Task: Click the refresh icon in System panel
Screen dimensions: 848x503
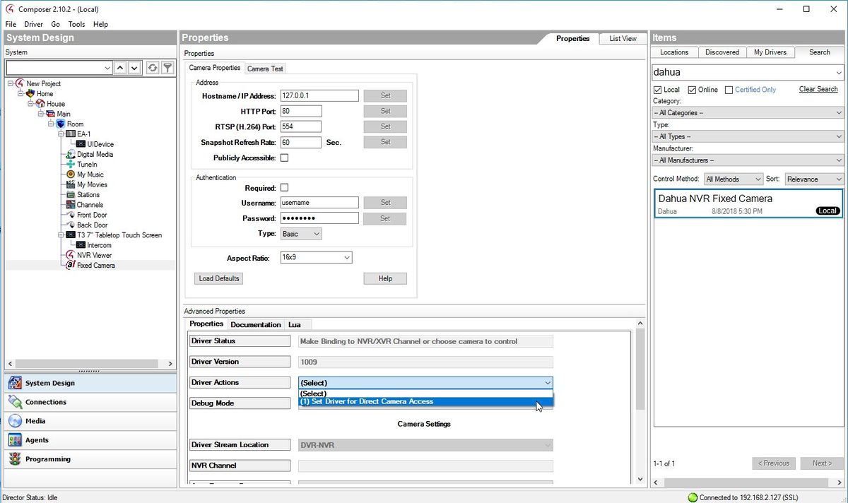Action: 152,68
